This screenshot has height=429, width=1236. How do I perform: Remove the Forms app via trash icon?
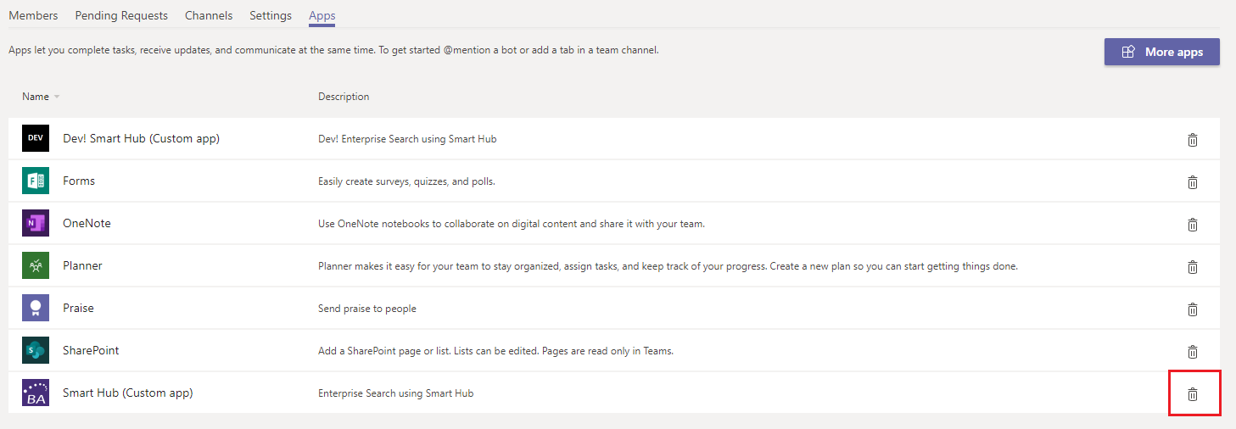1192,182
